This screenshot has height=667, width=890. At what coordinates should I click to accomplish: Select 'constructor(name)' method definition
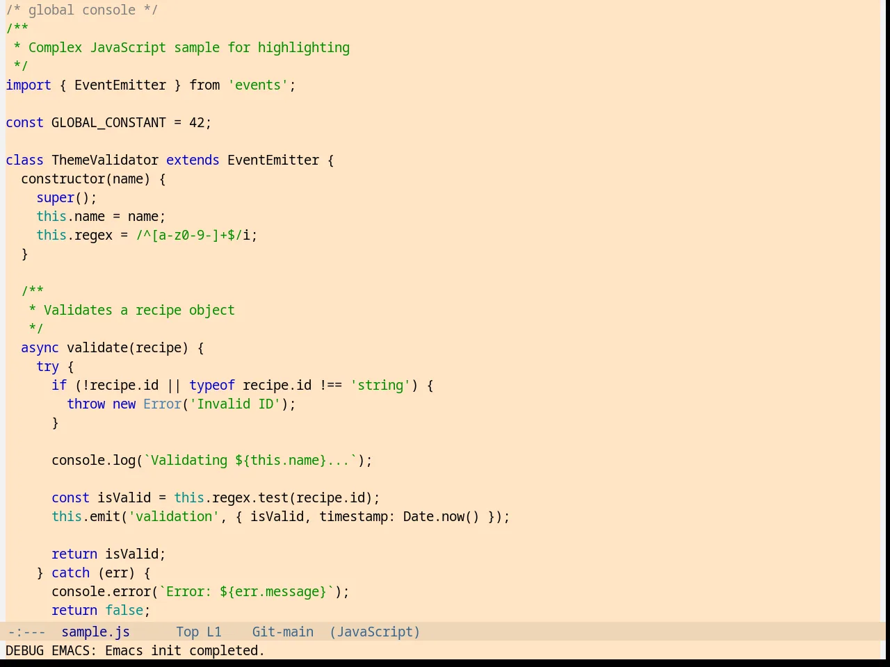[86, 179]
